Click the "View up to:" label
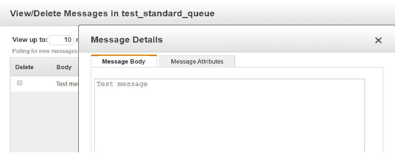 [30, 40]
